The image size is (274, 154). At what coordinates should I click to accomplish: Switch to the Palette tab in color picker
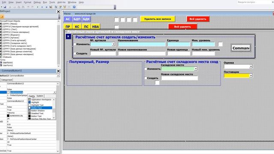32,96
